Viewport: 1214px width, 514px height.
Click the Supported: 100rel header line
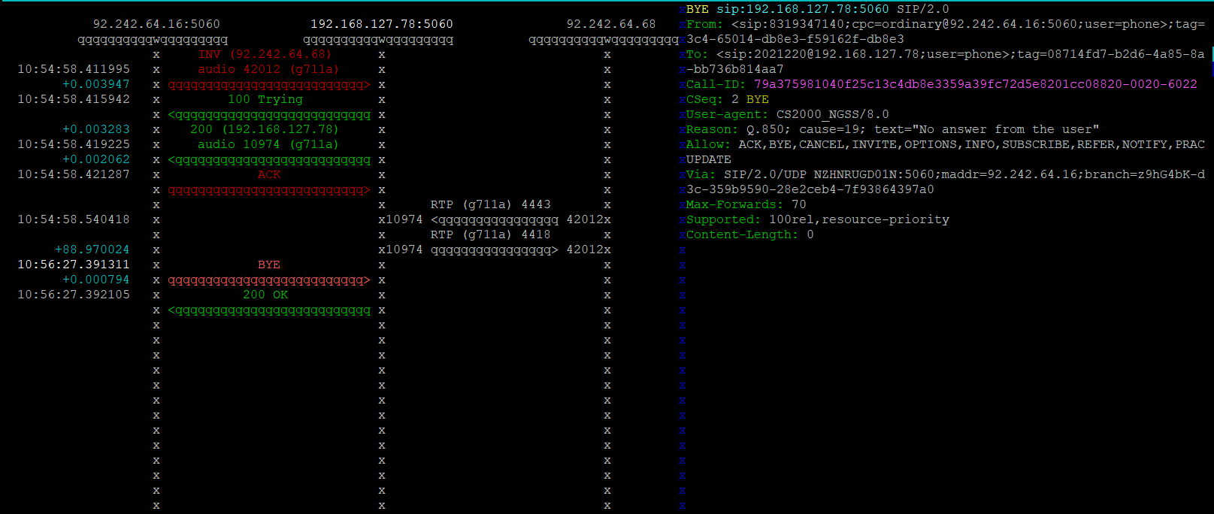(817, 219)
